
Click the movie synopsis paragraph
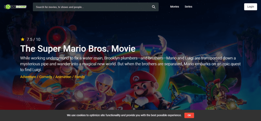131,64
